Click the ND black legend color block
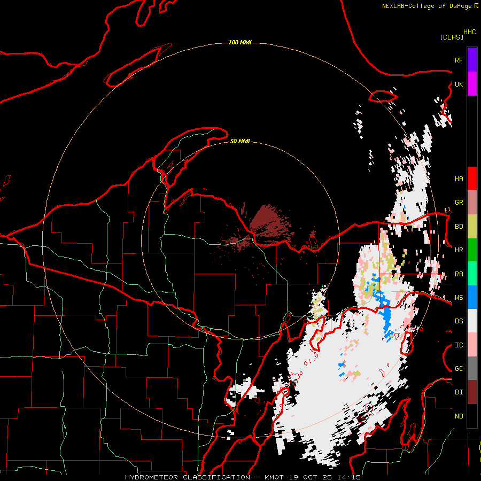The width and height of the screenshot is (481, 481). (472, 416)
